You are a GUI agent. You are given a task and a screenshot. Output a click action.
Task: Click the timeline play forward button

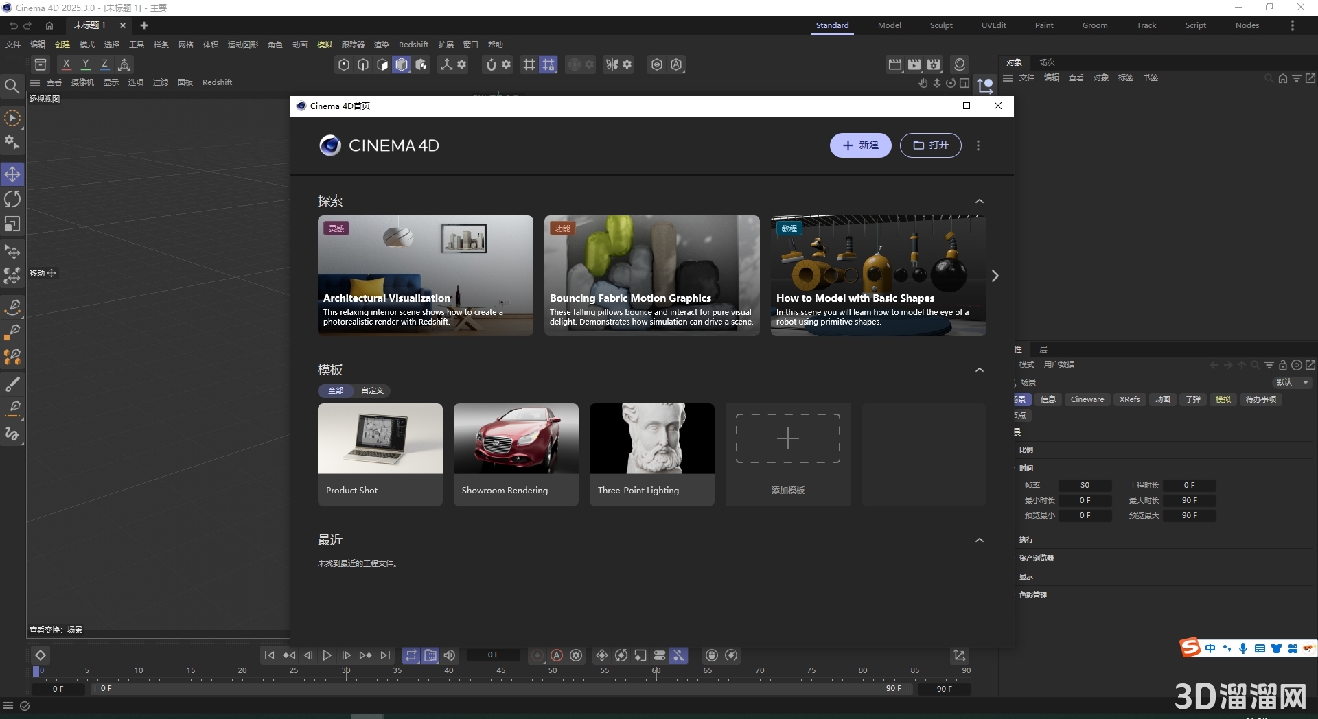(x=327, y=656)
